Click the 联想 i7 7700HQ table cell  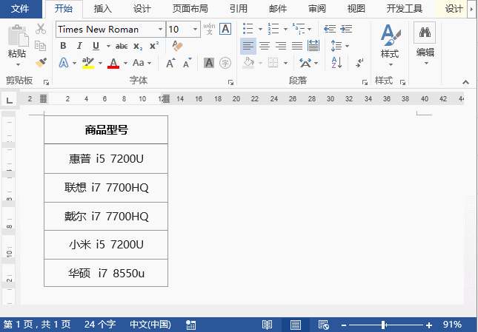coord(106,188)
